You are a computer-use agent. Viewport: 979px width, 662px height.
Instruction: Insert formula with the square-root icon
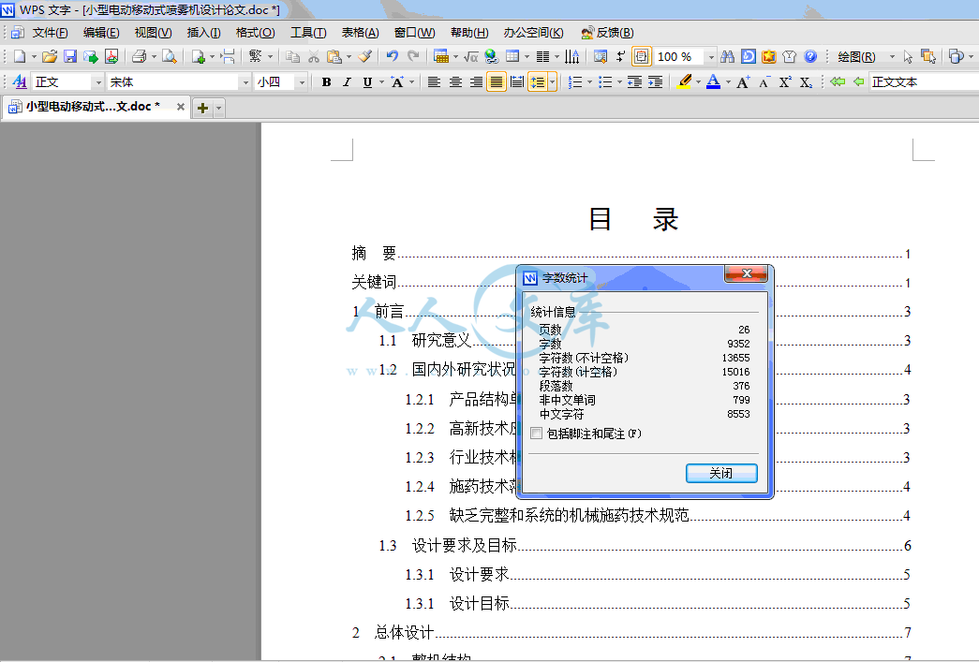pyautogui.click(x=471, y=57)
